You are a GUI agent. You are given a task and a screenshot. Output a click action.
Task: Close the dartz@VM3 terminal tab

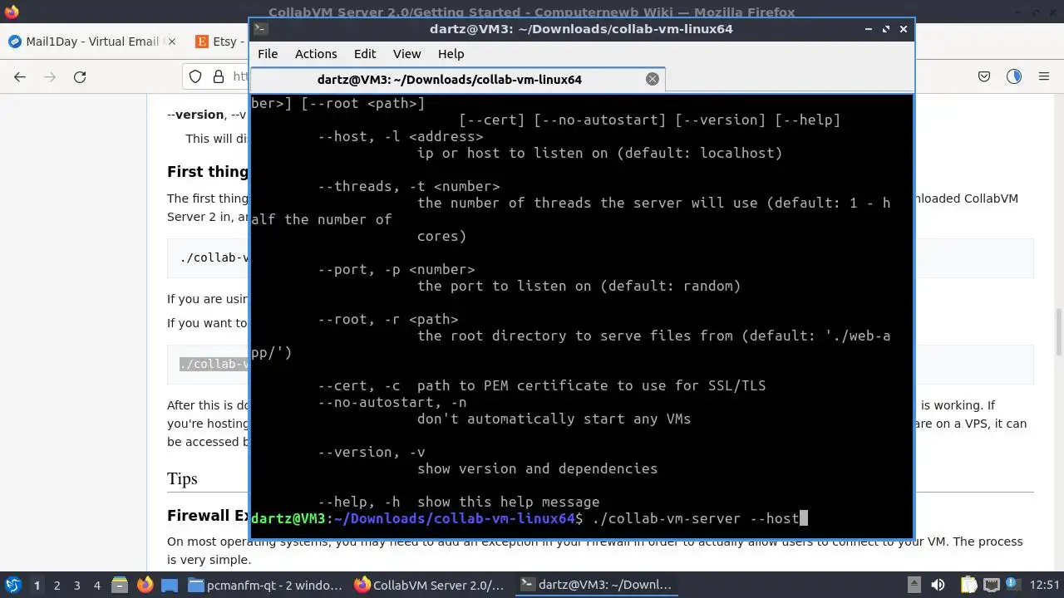click(x=653, y=79)
